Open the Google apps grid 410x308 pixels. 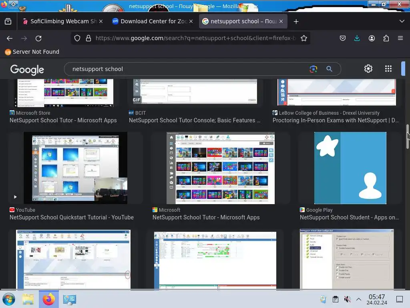388,69
